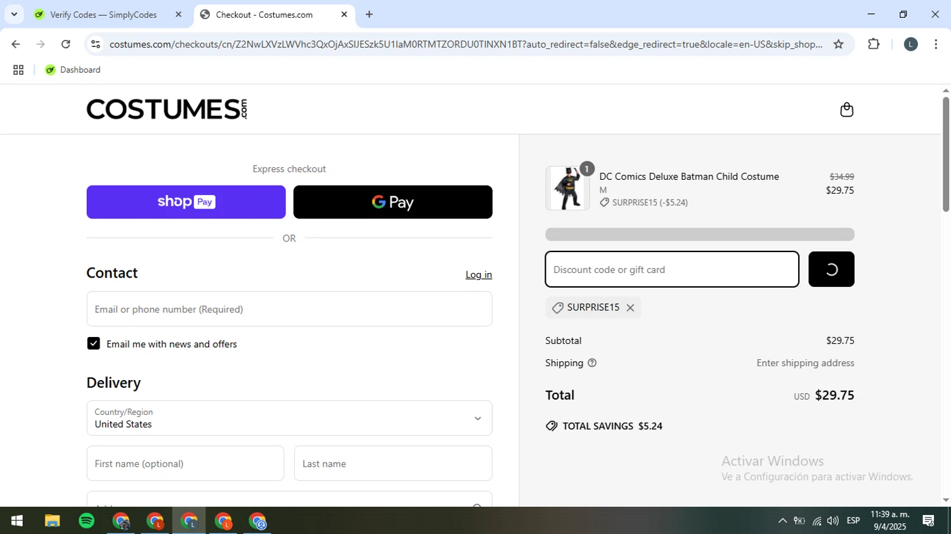Click the Total amount $29.75
Viewport: 951px width, 534px height.
(834, 395)
